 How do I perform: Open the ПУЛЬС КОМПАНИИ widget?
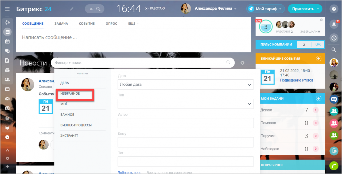point(290,44)
